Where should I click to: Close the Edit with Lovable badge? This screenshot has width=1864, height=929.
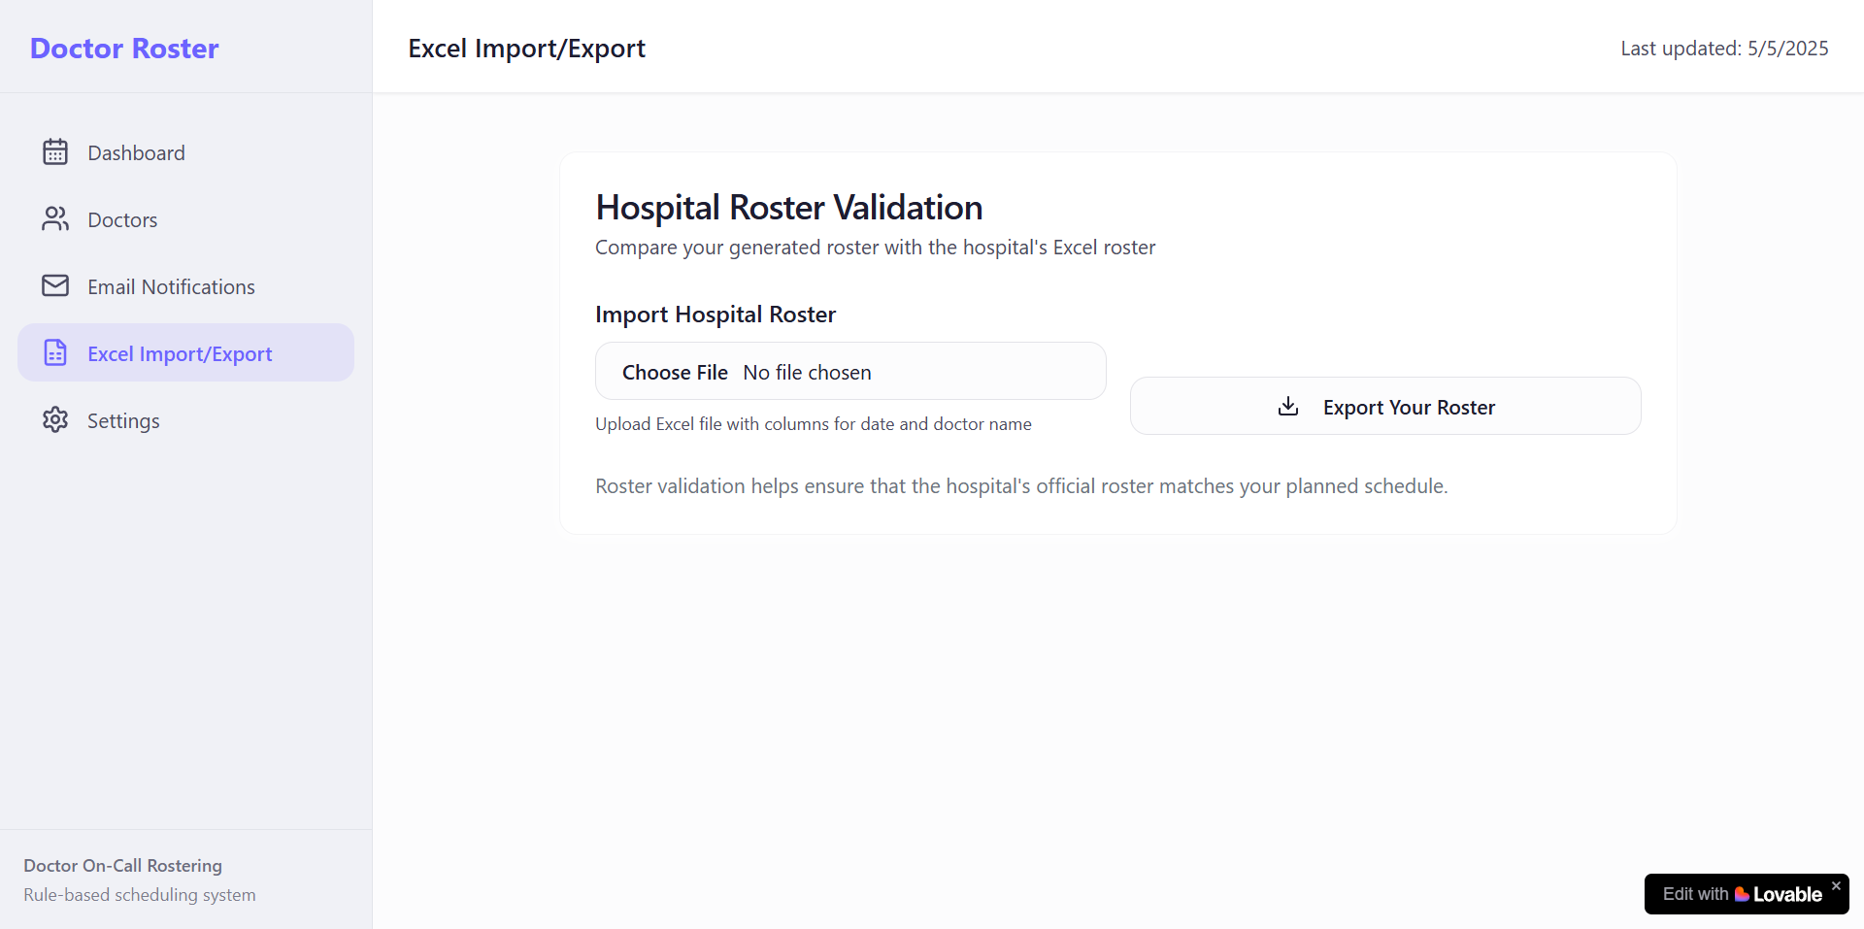point(1836,885)
